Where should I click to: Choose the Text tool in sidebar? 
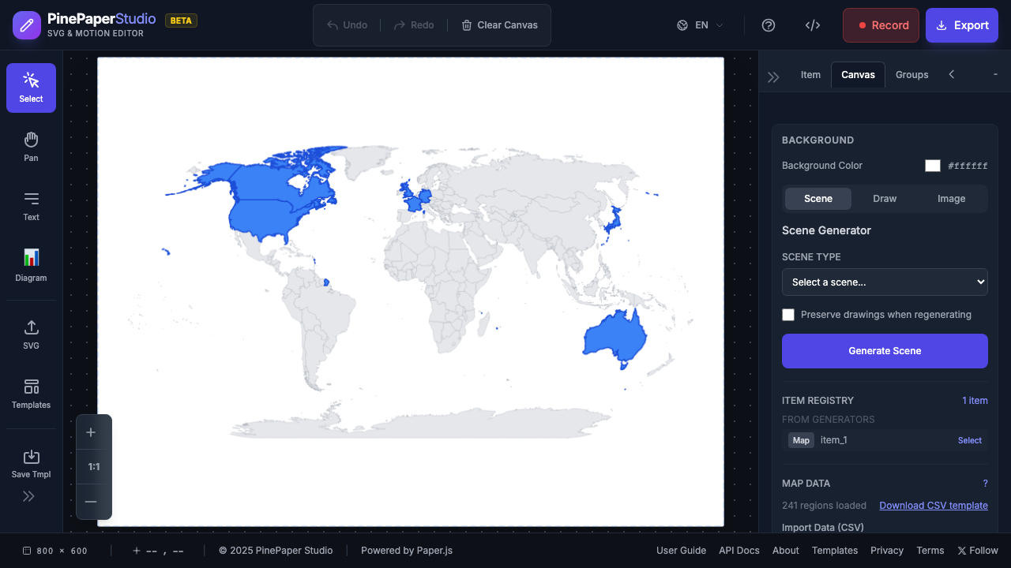[31, 206]
